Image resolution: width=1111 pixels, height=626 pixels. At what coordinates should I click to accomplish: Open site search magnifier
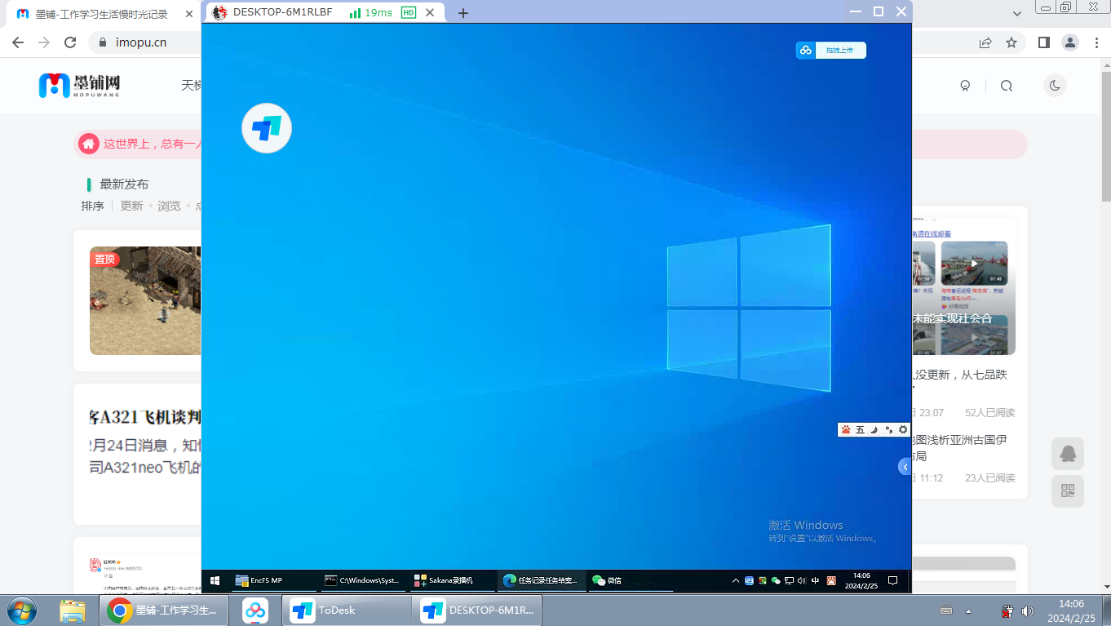click(1006, 86)
